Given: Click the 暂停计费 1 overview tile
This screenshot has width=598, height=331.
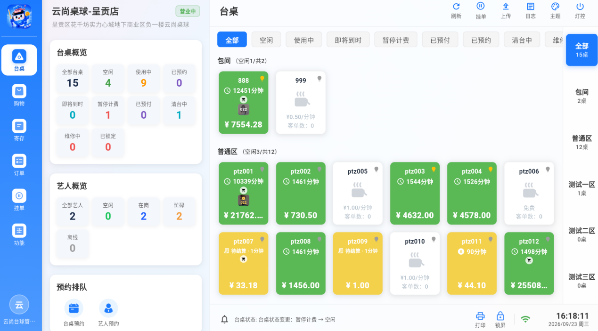Looking at the screenshot, I should [108, 110].
